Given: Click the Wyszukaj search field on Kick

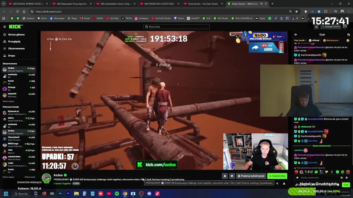Looking at the screenshot, I should tap(176, 27).
